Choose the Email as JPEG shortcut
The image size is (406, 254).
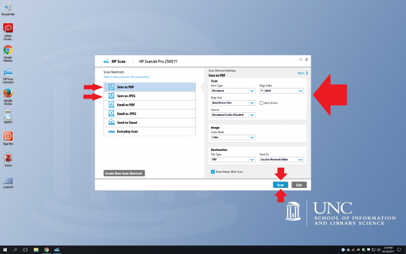[150, 113]
